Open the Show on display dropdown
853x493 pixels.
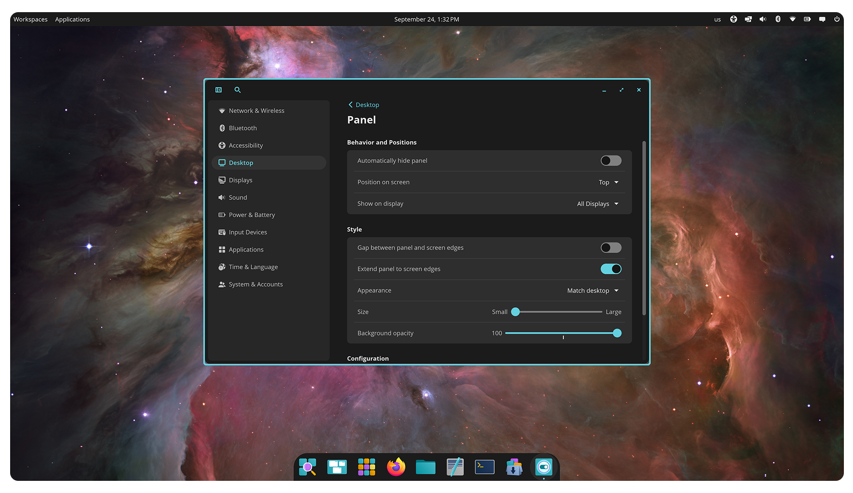(x=597, y=203)
